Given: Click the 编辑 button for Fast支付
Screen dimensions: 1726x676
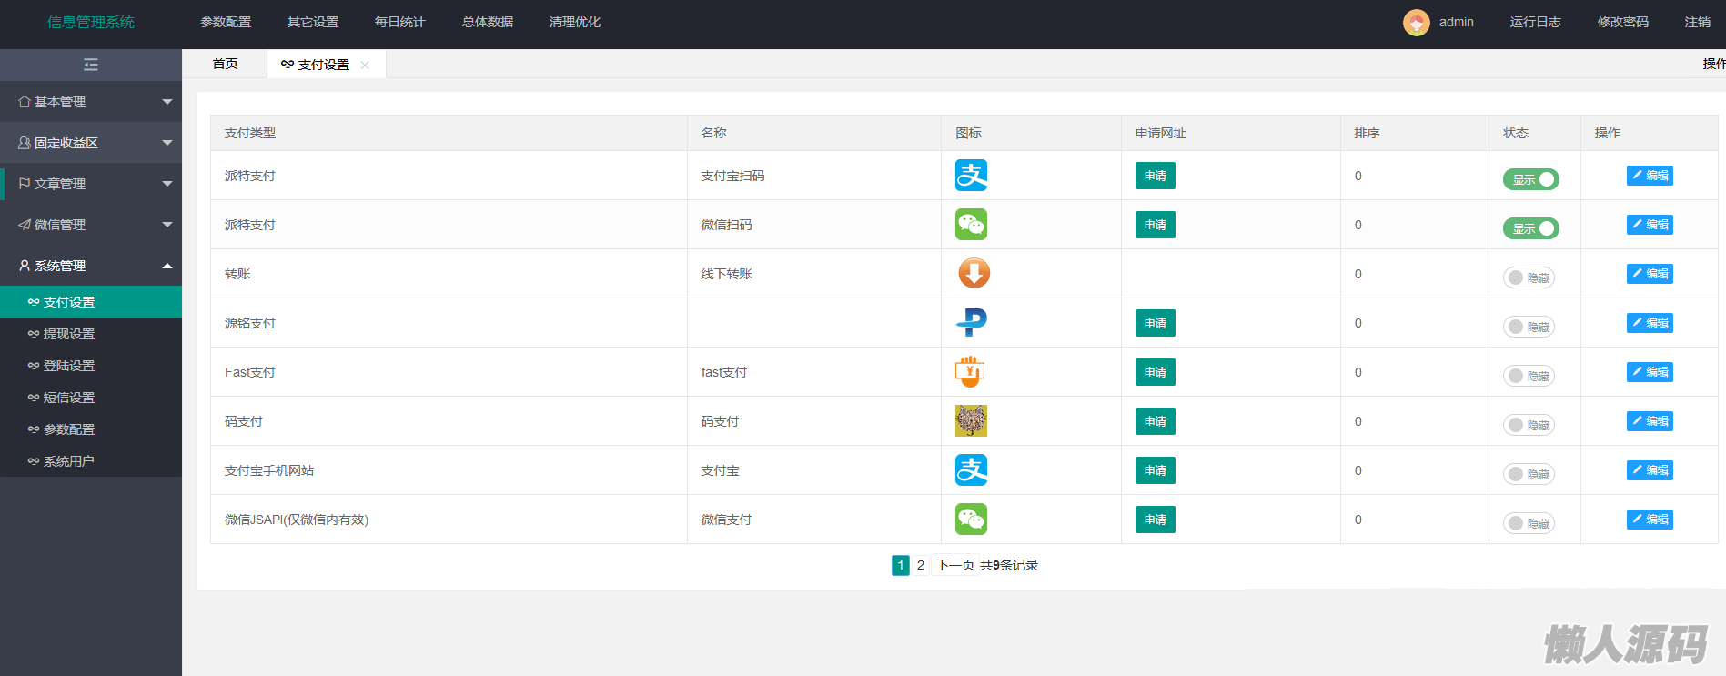Looking at the screenshot, I should coord(1649,372).
